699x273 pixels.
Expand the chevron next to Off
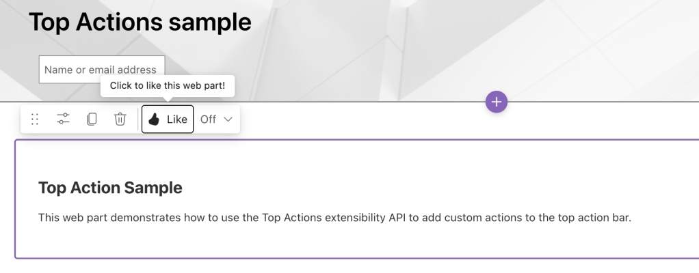[228, 119]
